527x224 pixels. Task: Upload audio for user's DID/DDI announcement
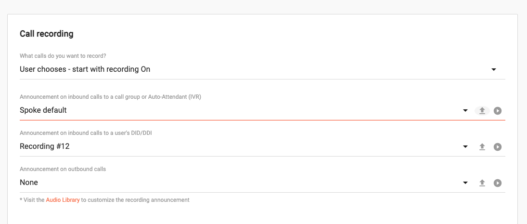482,147
